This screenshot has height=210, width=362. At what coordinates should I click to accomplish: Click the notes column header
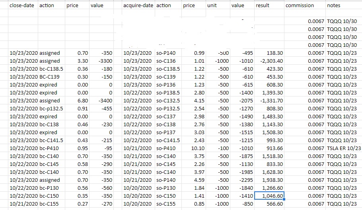(333, 6)
